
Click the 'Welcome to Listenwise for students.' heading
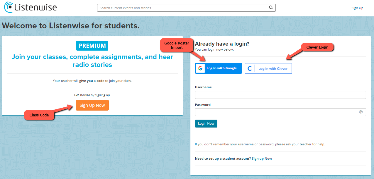(x=71, y=26)
